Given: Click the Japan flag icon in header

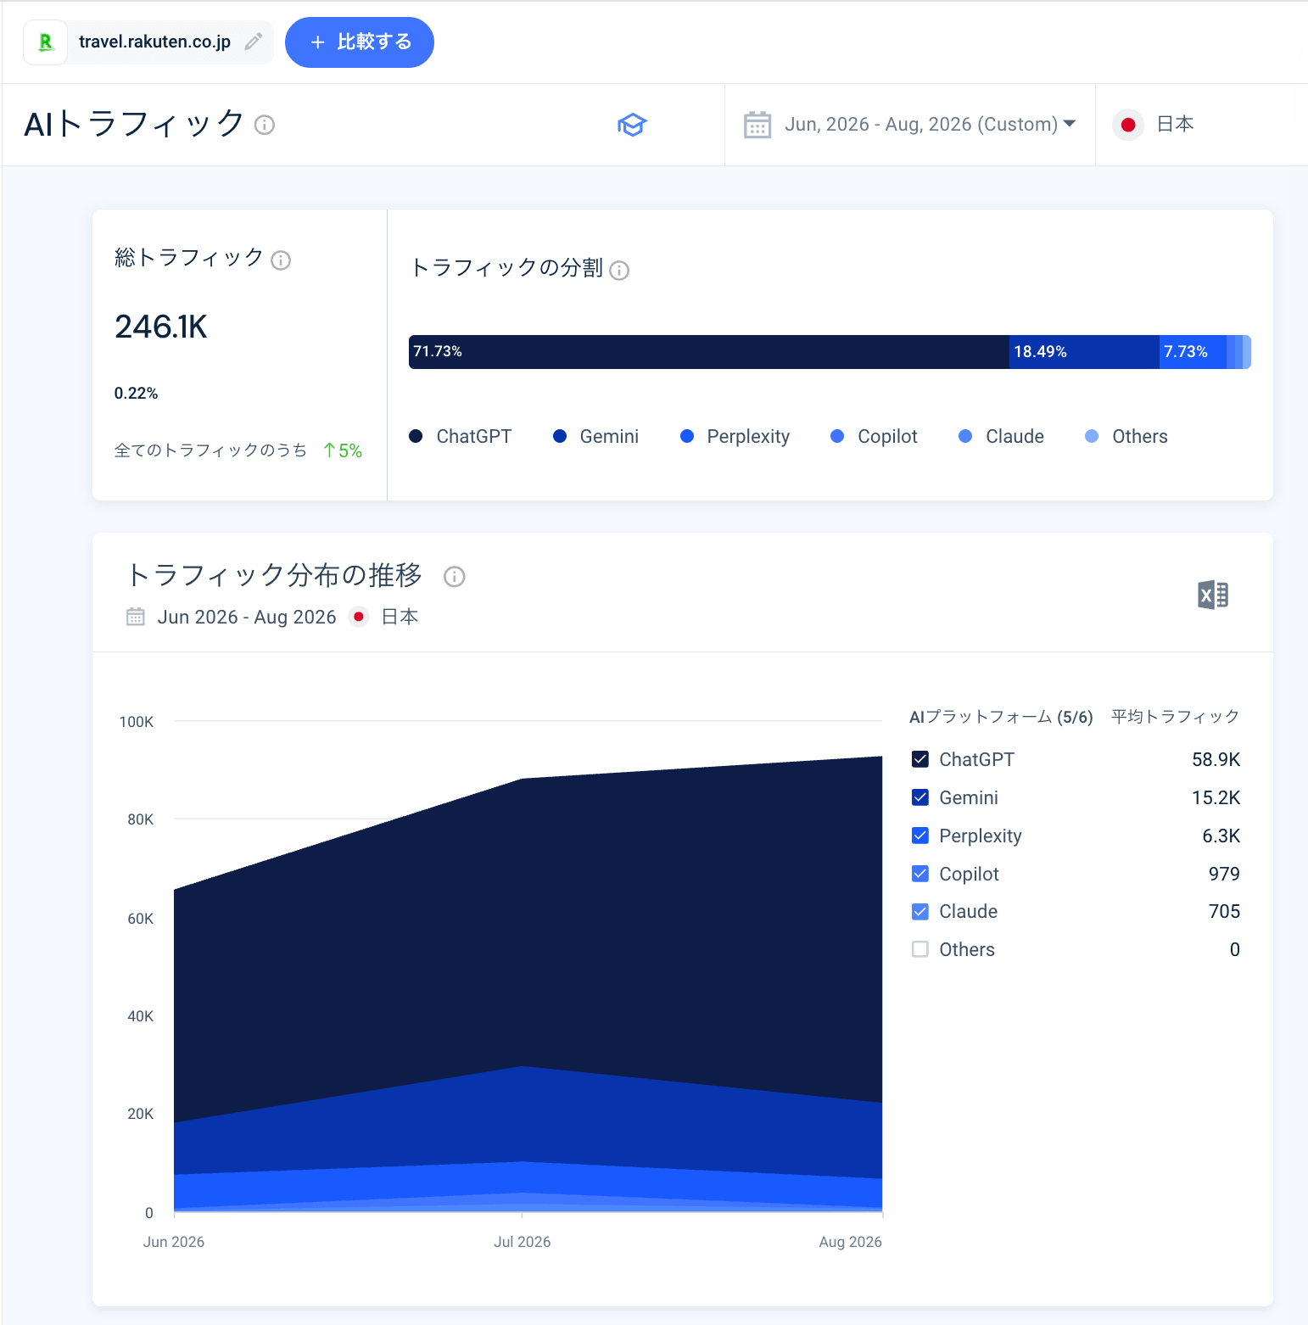Looking at the screenshot, I should (x=1128, y=125).
